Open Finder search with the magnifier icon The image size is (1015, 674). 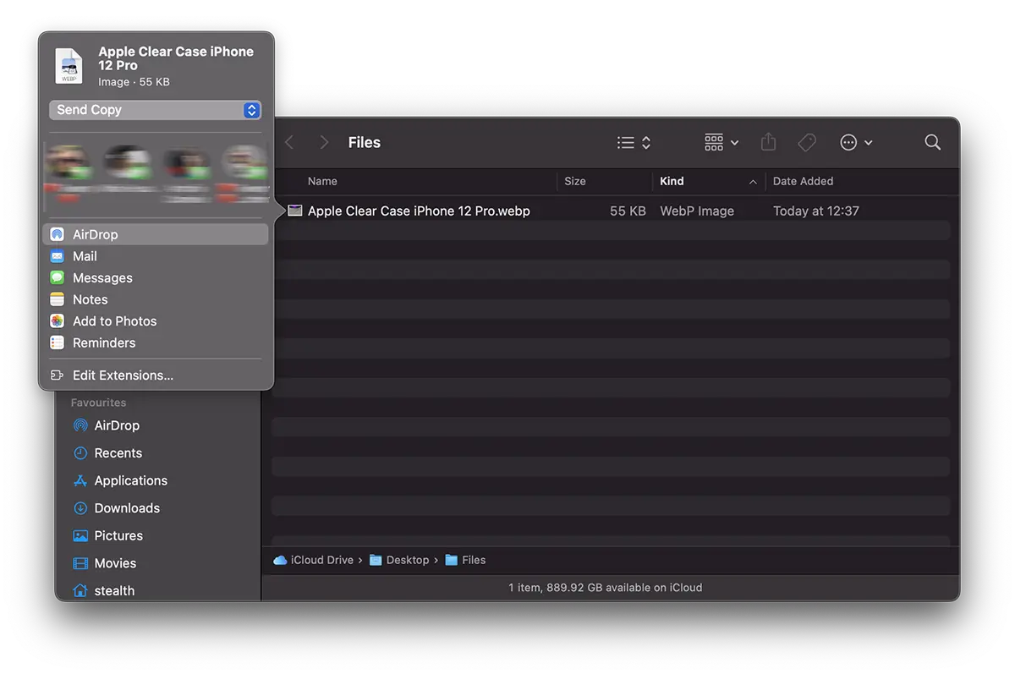pos(932,142)
